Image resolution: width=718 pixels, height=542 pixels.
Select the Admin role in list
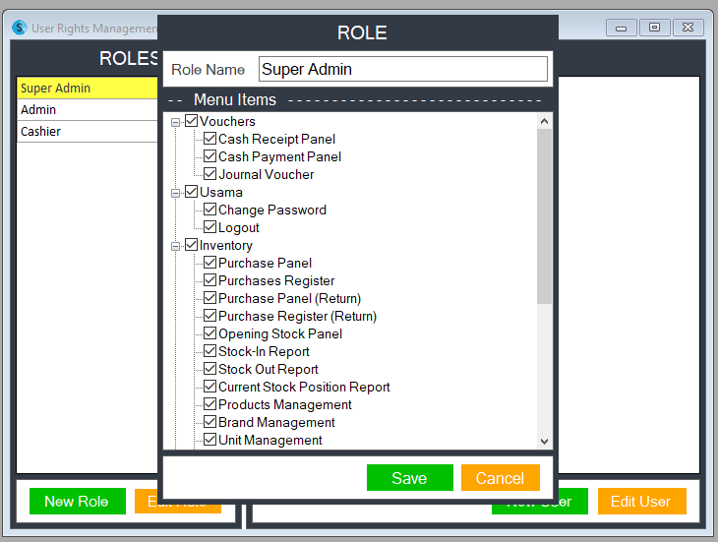pos(87,110)
